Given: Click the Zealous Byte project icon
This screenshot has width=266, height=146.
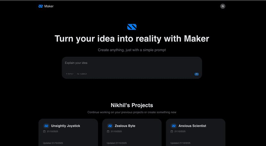Looking at the screenshot, I should pos(110,126).
